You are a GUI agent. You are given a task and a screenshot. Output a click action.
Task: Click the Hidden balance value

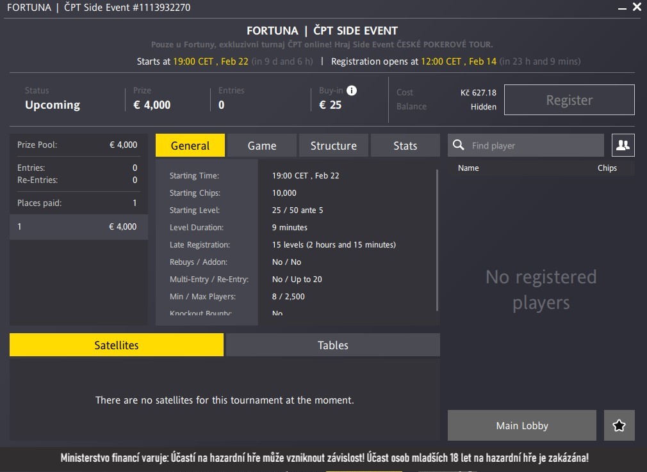tap(484, 107)
